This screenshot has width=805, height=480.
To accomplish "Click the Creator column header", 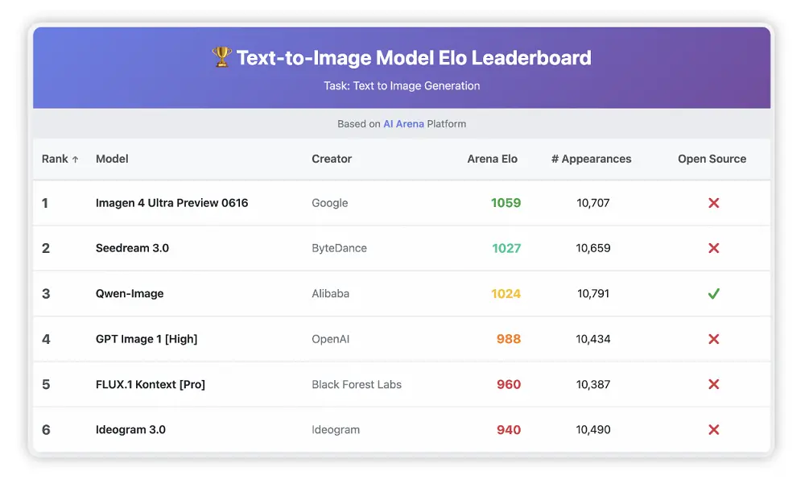I will coord(332,159).
